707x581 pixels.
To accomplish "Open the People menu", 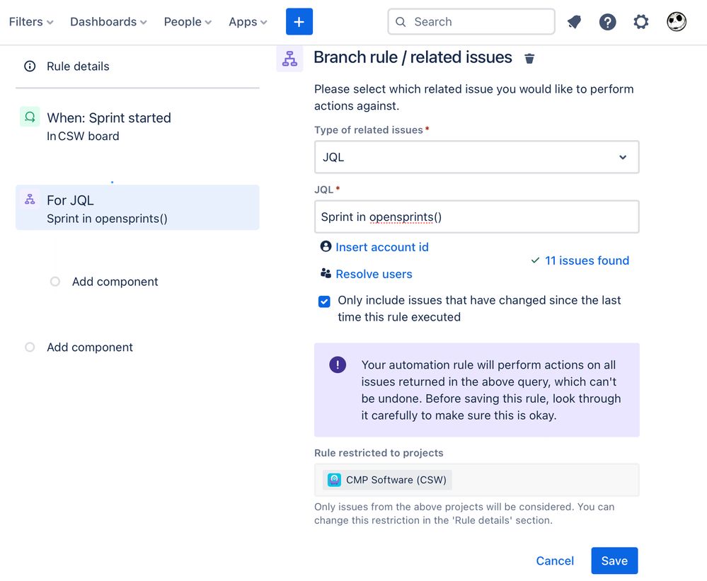I will [188, 22].
